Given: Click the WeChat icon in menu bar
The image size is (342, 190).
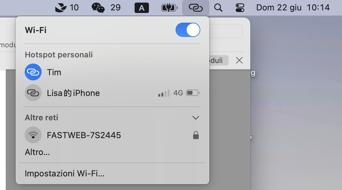Looking at the screenshot, I should click(98, 8).
